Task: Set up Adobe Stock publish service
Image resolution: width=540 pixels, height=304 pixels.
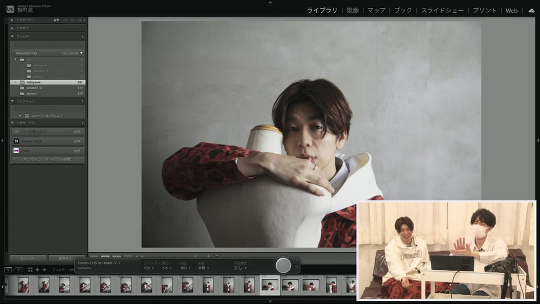Action: click(x=77, y=141)
